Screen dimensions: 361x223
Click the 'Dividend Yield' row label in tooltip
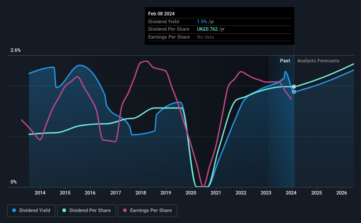[x=164, y=22]
